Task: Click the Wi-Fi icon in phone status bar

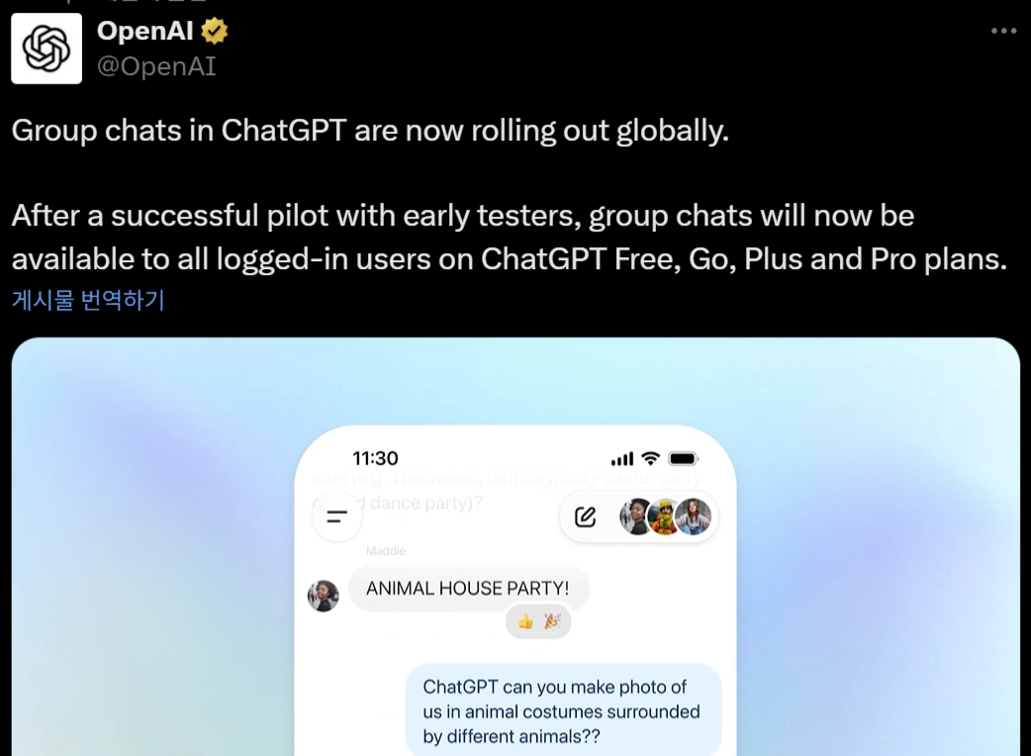Action: 650,458
